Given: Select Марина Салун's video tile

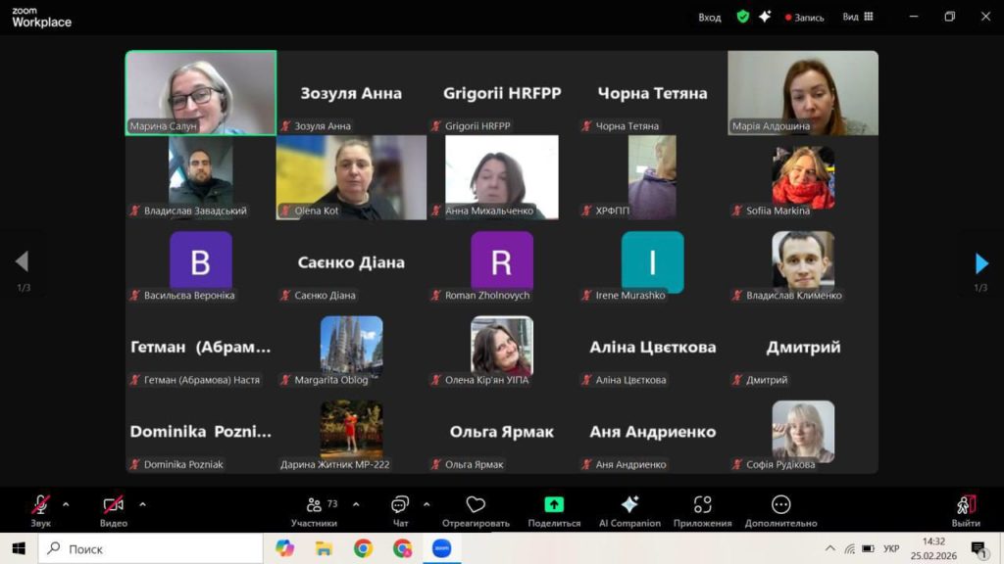Looking at the screenshot, I should [x=201, y=92].
